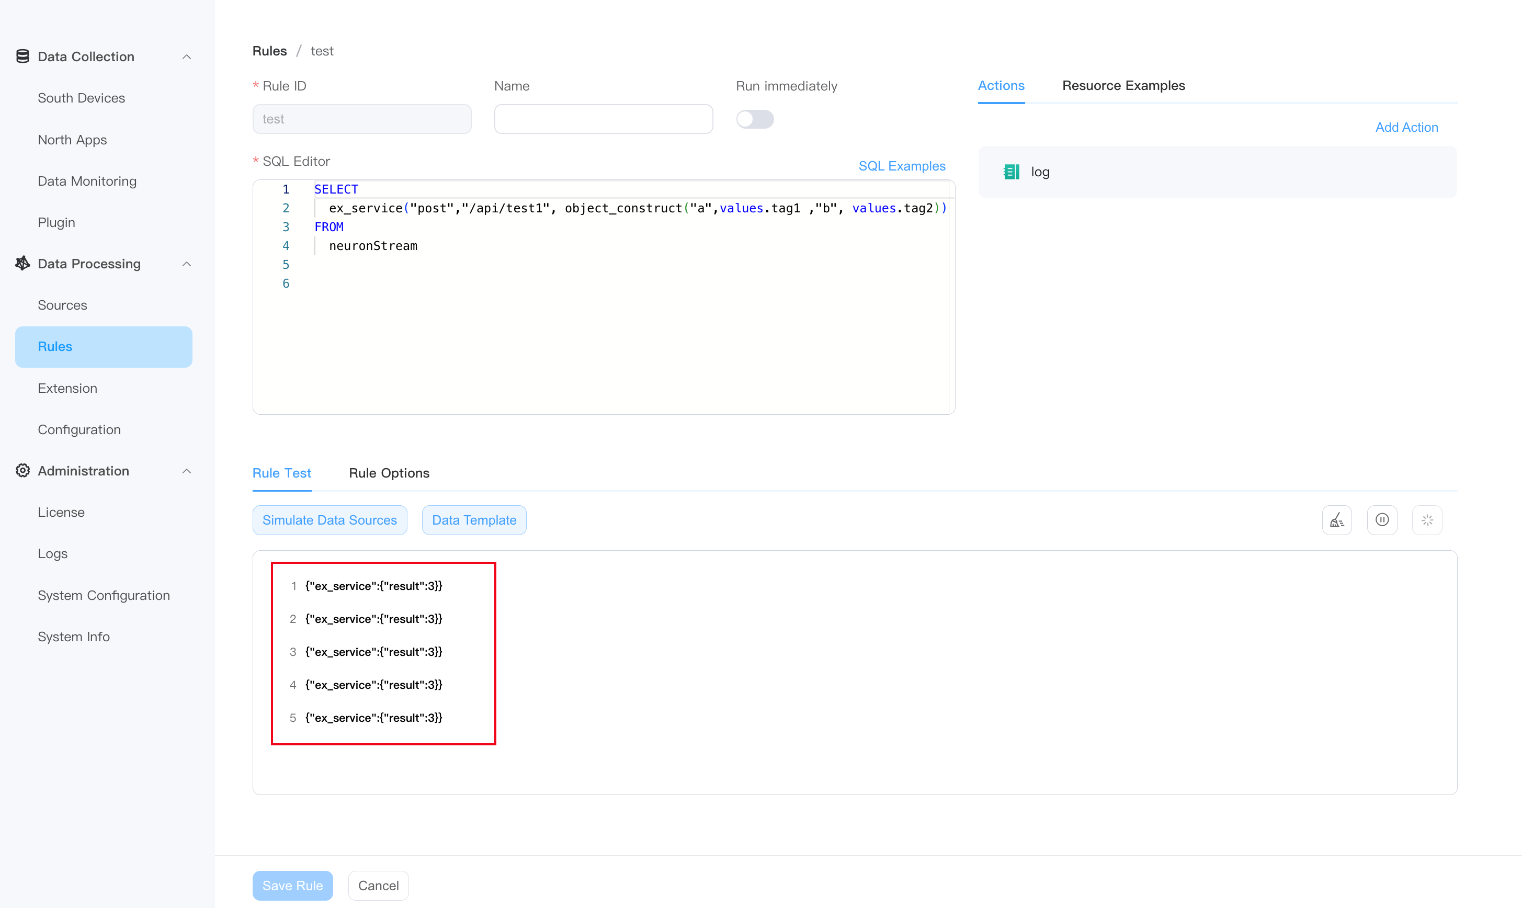Click the Add Action link
This screenshot has width=1522, height=908.
click(x=1406, y=127)
